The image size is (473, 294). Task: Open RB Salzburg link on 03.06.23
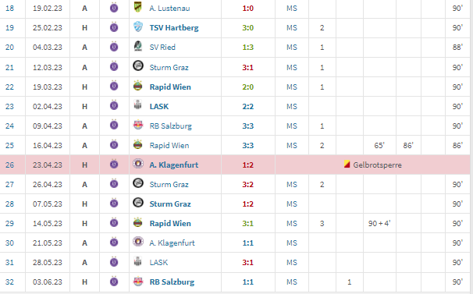point(172,282)
